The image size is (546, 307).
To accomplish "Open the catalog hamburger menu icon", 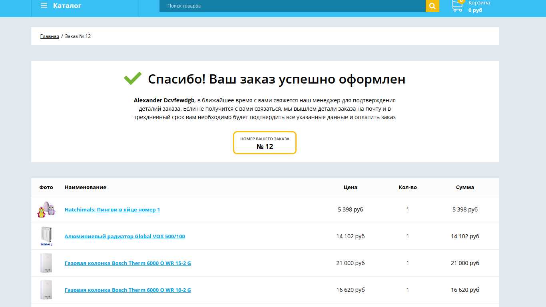I will pos(44,6).
